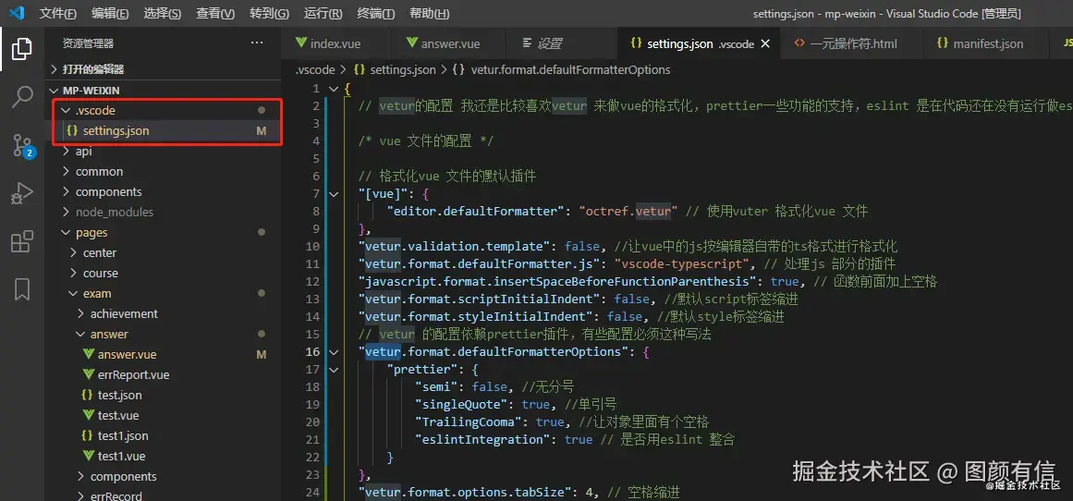Click "eslintIntegration" key on line 21
This screenshot has height=501, width=1073.
click(x=485, y=439)
